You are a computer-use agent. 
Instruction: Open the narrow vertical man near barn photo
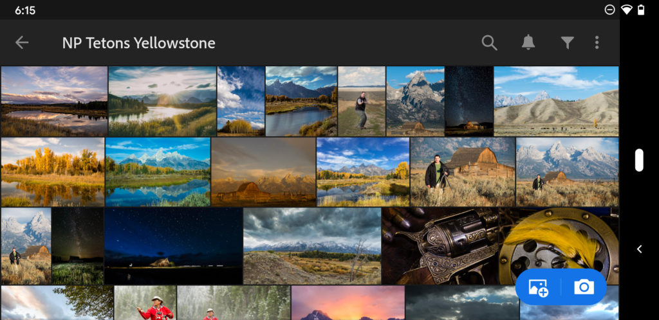[x=26, y=246]
